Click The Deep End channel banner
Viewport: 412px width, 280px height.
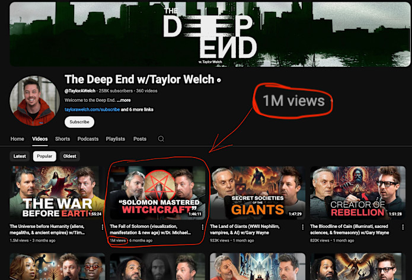click(210, 34)
